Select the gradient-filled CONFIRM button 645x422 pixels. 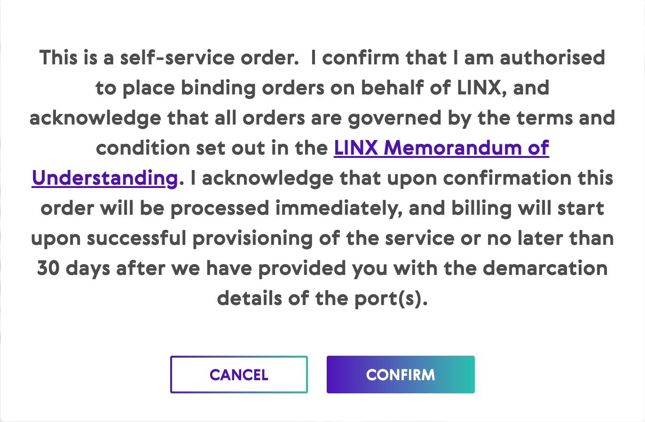point(401,375)
